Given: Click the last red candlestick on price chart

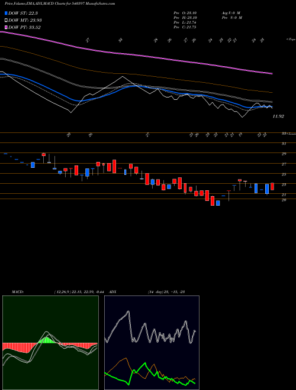Looking at the screenshot, I should tap(272, 187).
